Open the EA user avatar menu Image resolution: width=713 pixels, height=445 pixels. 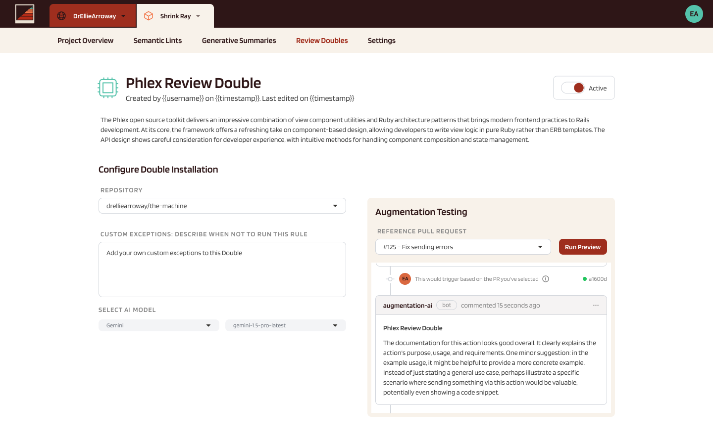coord(694,14)
